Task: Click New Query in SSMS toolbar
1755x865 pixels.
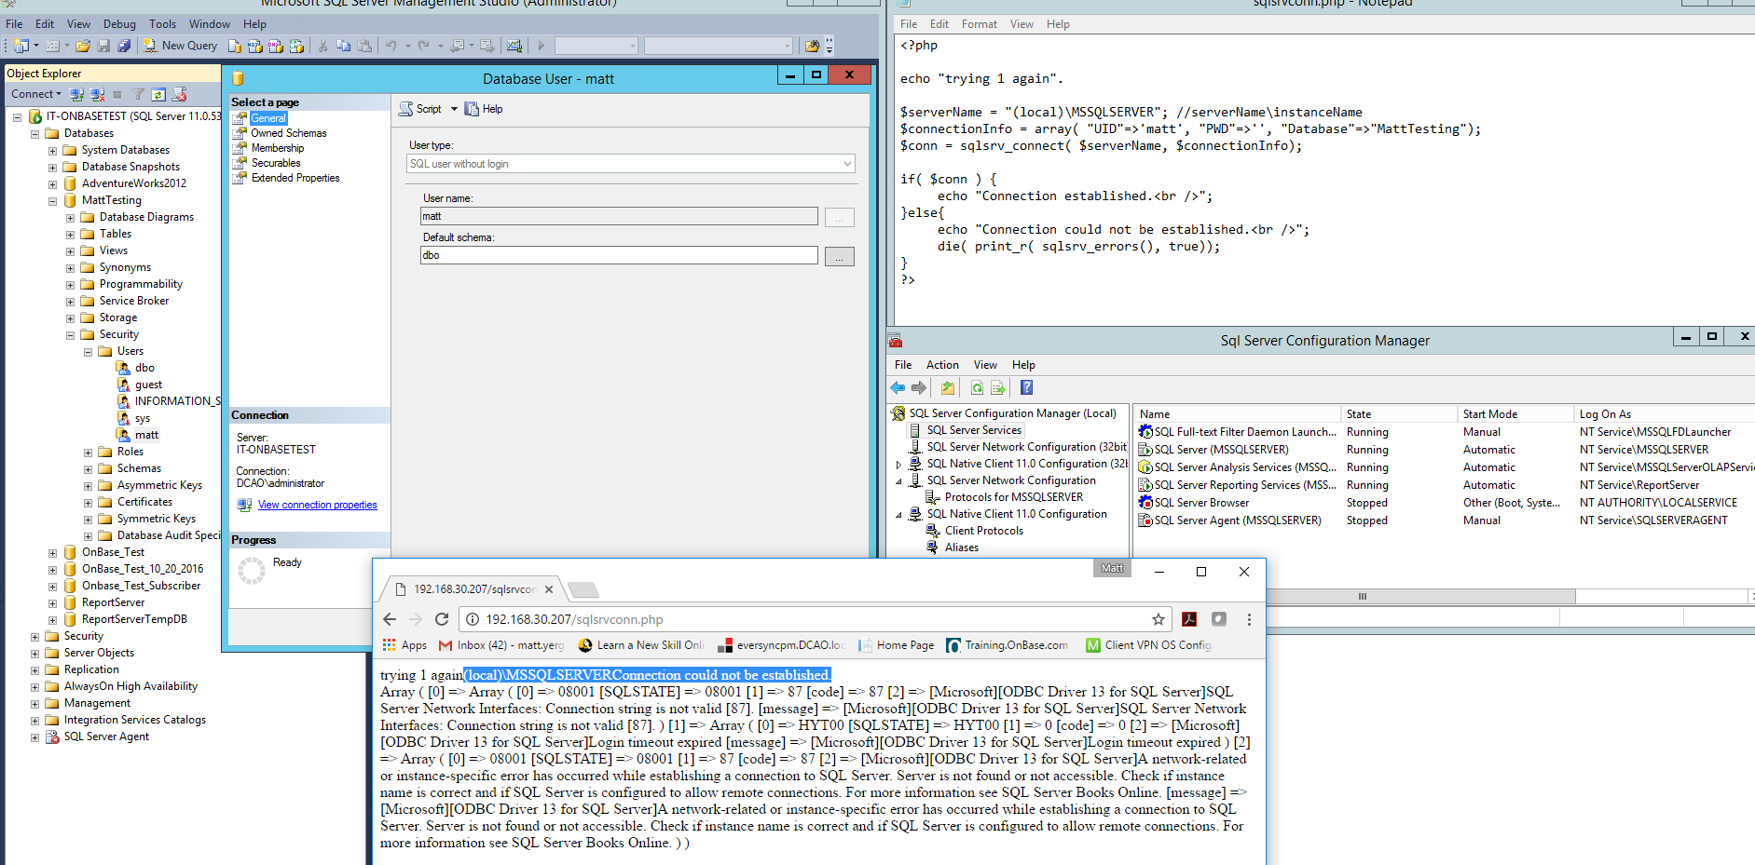Action: pos(180,45)
